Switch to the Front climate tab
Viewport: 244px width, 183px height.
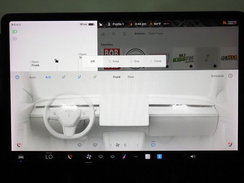click(117, 77)
